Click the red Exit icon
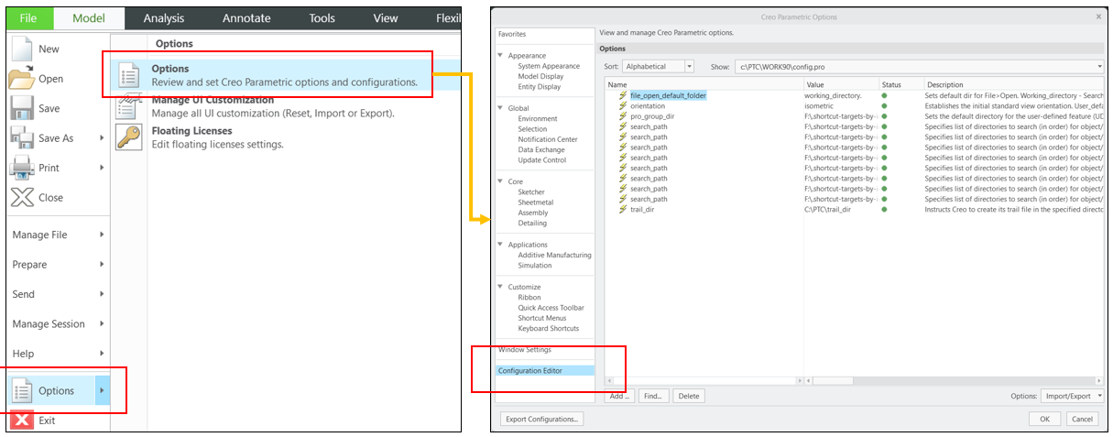This screenshot has height=437, width=1113. (x=22, y=421)
